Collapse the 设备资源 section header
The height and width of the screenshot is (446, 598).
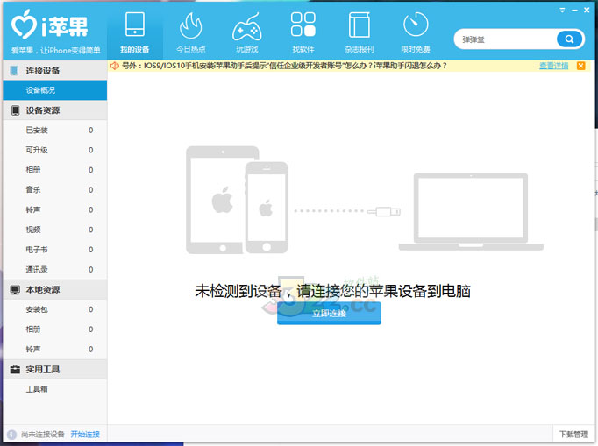tap(55, 110)
